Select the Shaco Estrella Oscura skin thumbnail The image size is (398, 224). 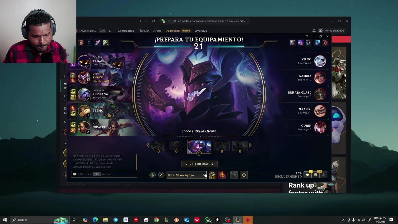[x=199, y=147]
